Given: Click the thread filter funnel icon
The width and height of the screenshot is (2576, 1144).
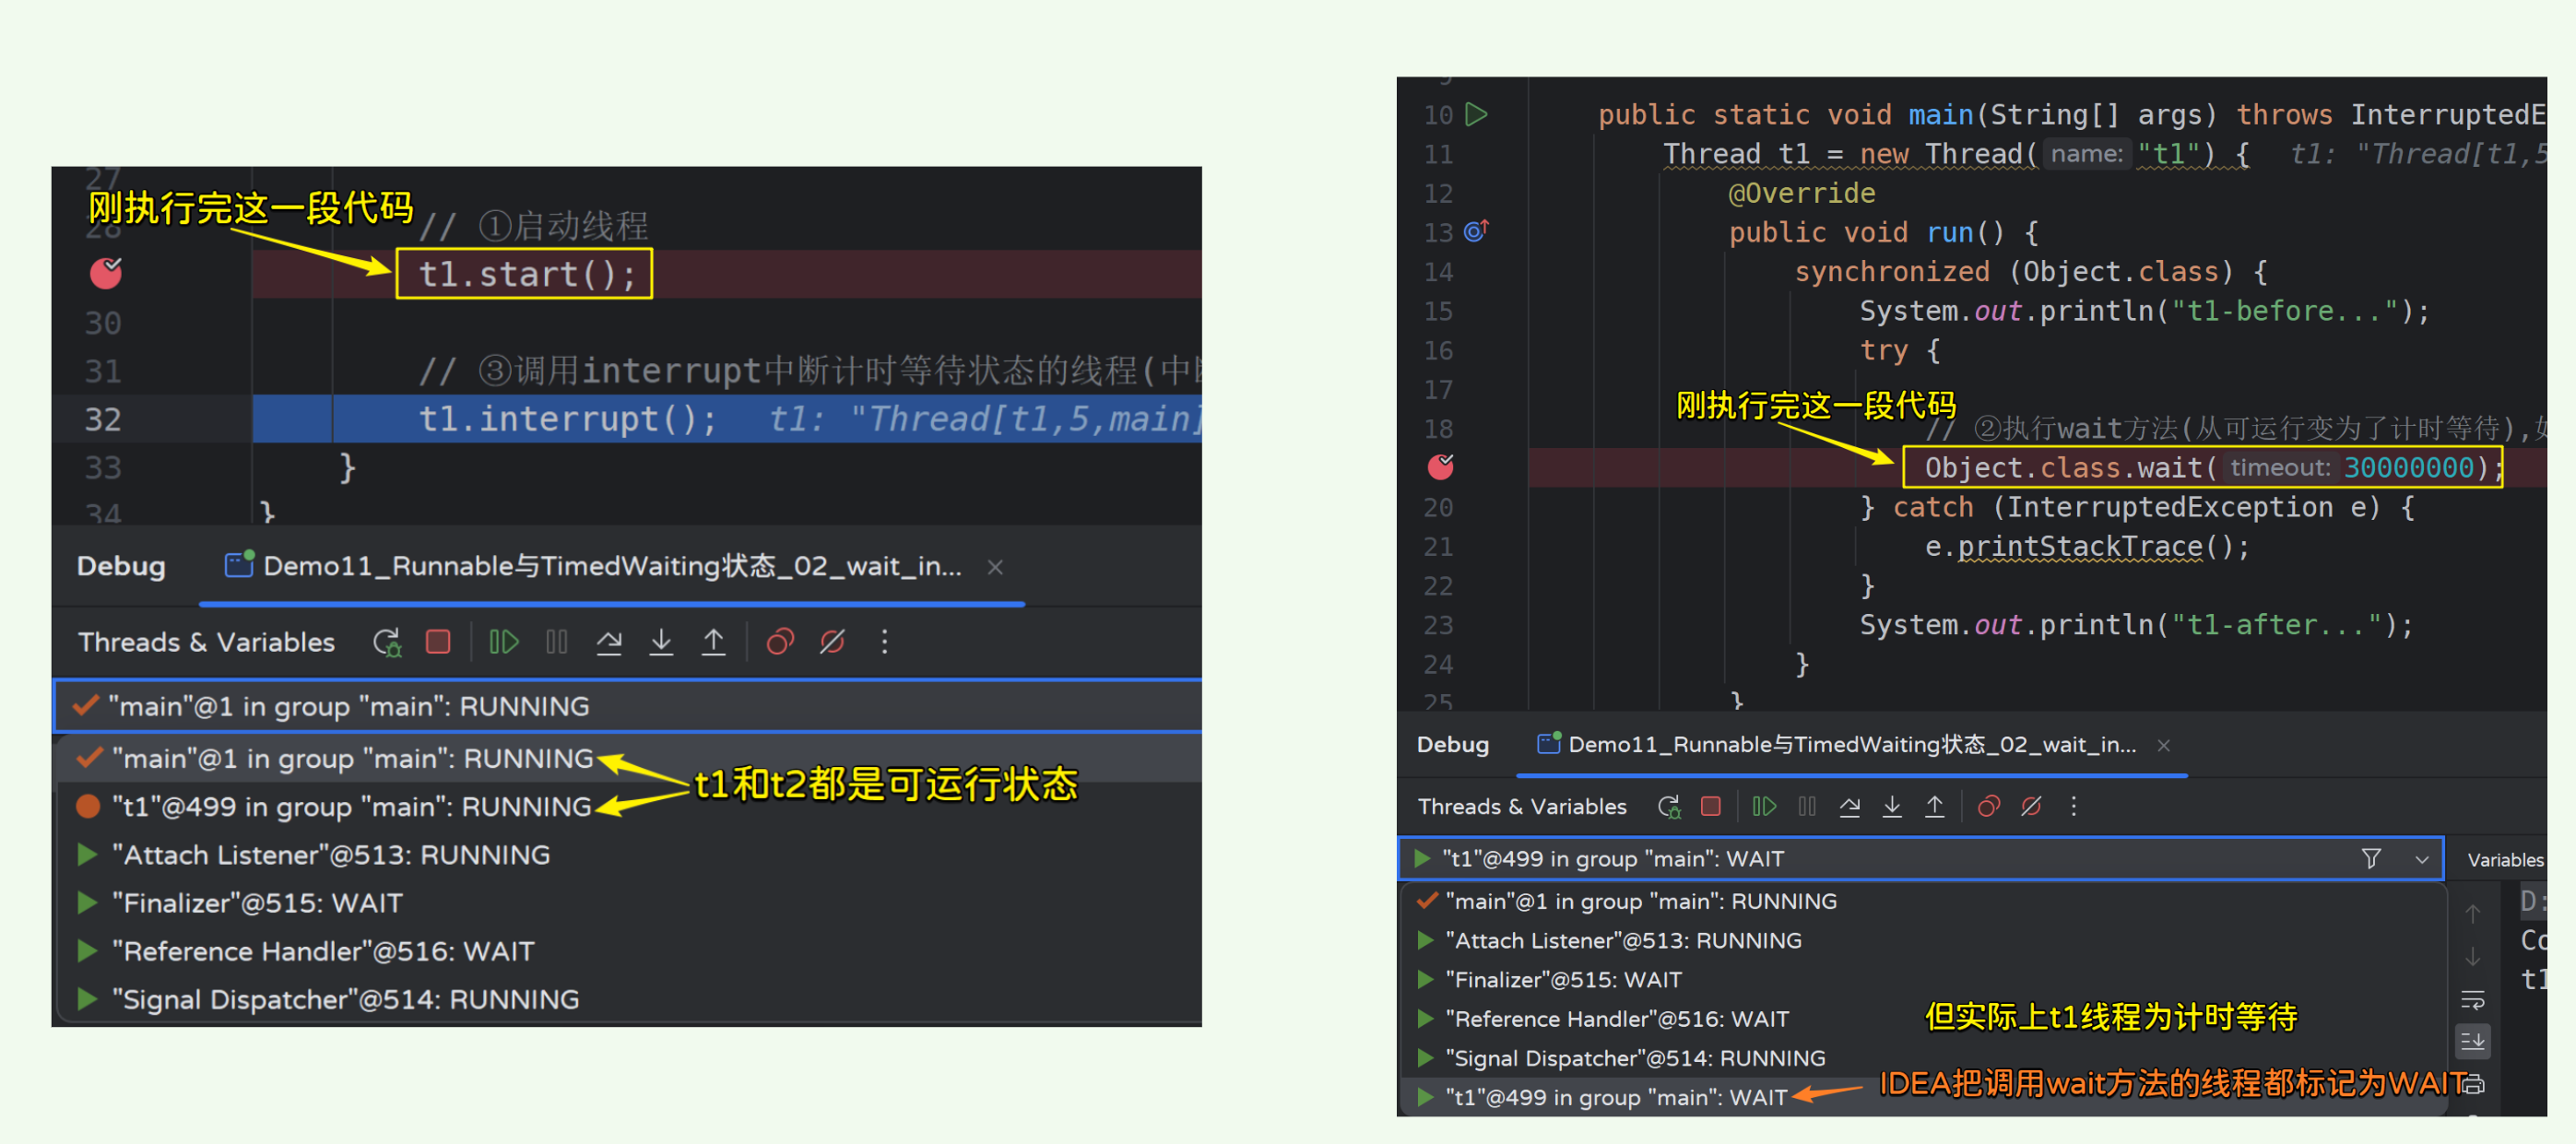Looking at the screenshot, I should pos(2370,859).
